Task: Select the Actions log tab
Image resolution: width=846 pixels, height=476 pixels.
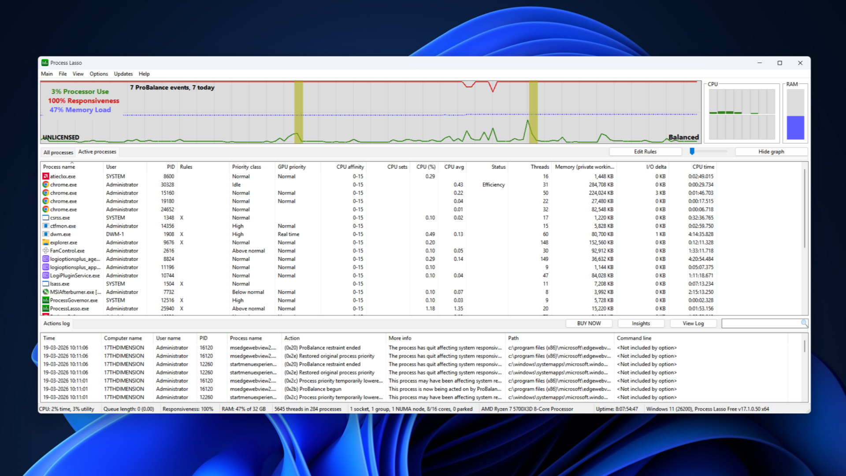Action: point(56,324)
